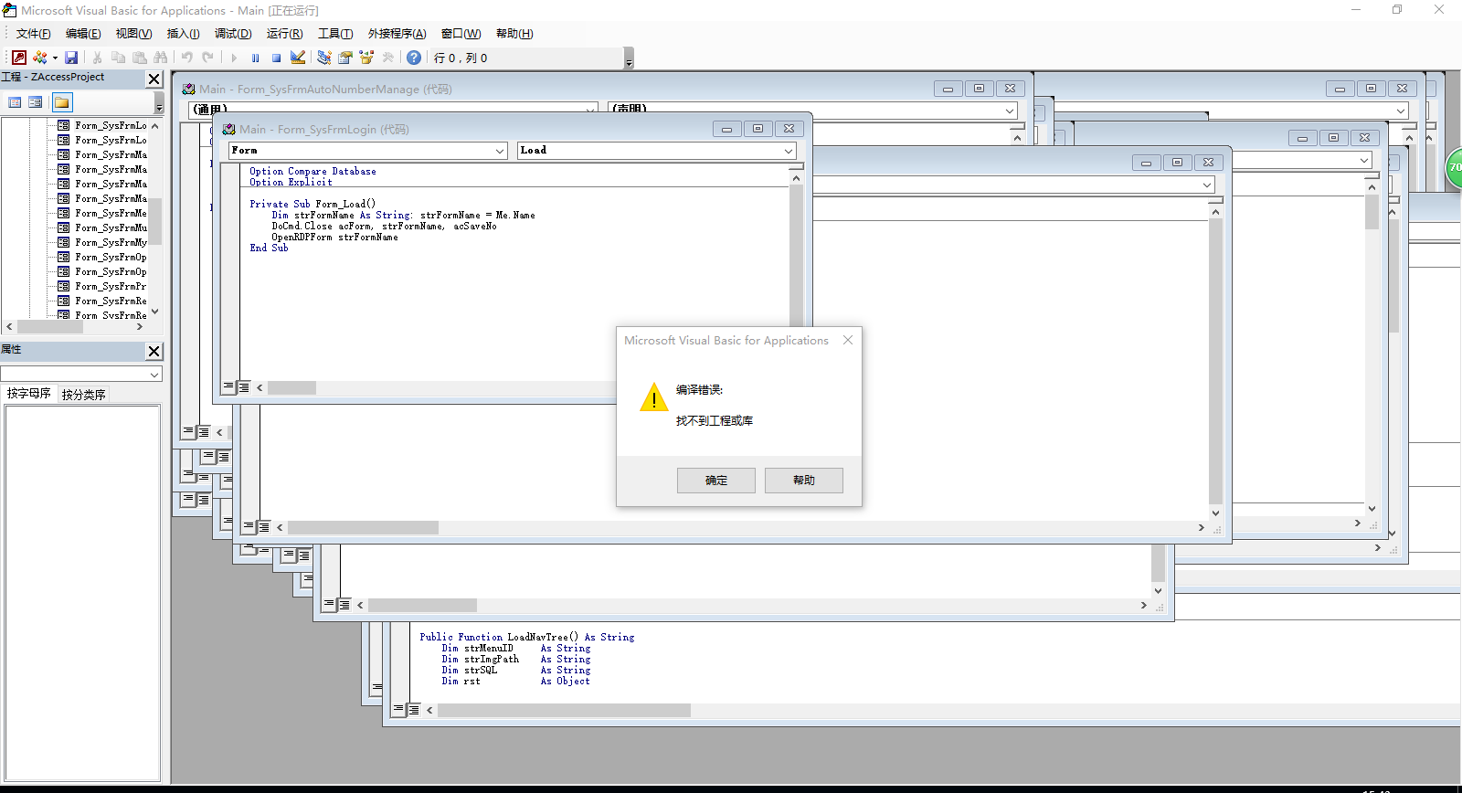Viewport: 1462px width, 793px height.
Task: Click the Cut scissors icon
Action: (97, 58)
